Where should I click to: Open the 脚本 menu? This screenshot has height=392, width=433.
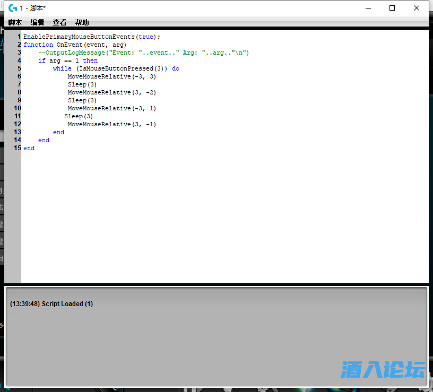tap(15, 22)
